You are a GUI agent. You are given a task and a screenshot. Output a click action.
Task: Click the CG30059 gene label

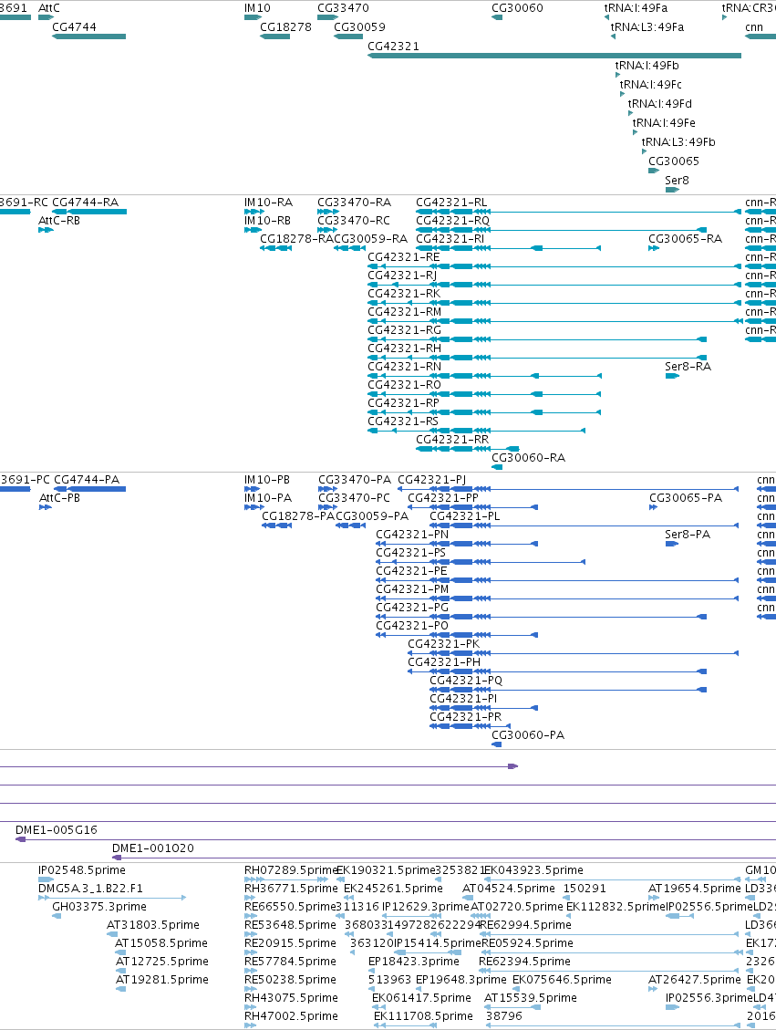click(359, 27)
